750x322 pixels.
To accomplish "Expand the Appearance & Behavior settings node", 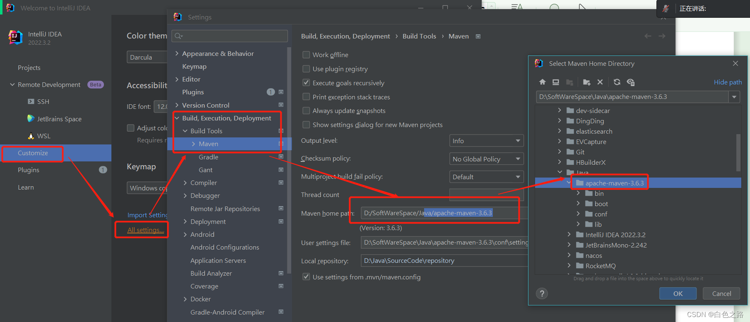I will (177, 53).
